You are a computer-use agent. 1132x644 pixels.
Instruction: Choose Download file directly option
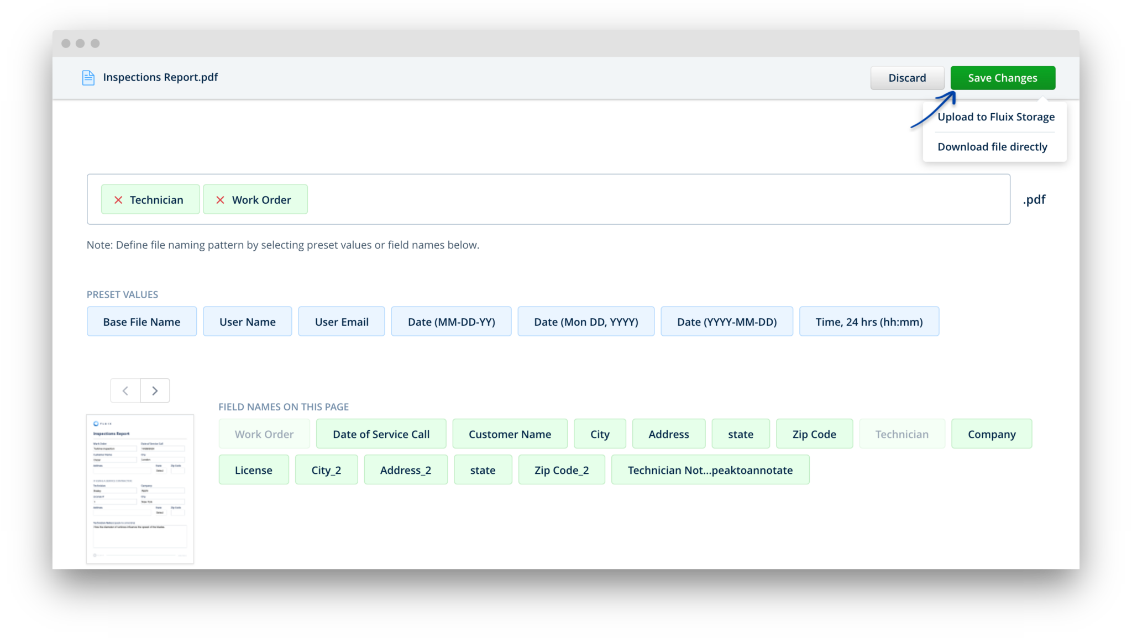[992, 146]
